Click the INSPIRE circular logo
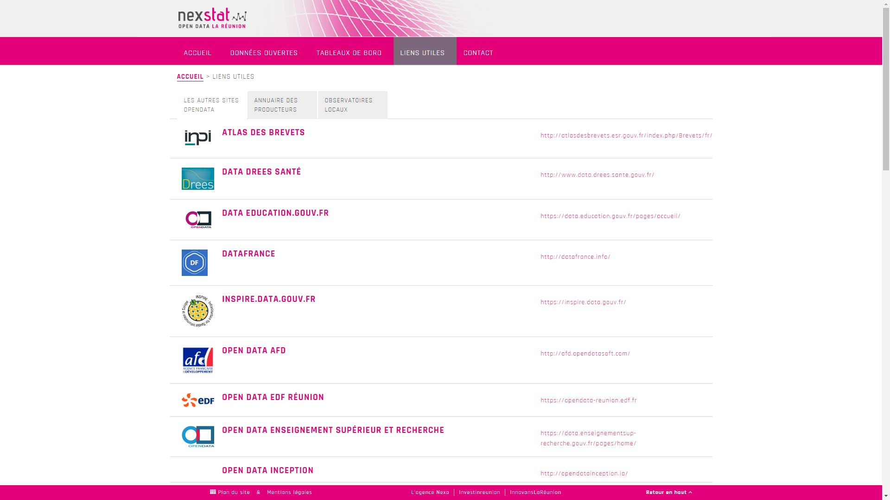 [x=198, y=311]
